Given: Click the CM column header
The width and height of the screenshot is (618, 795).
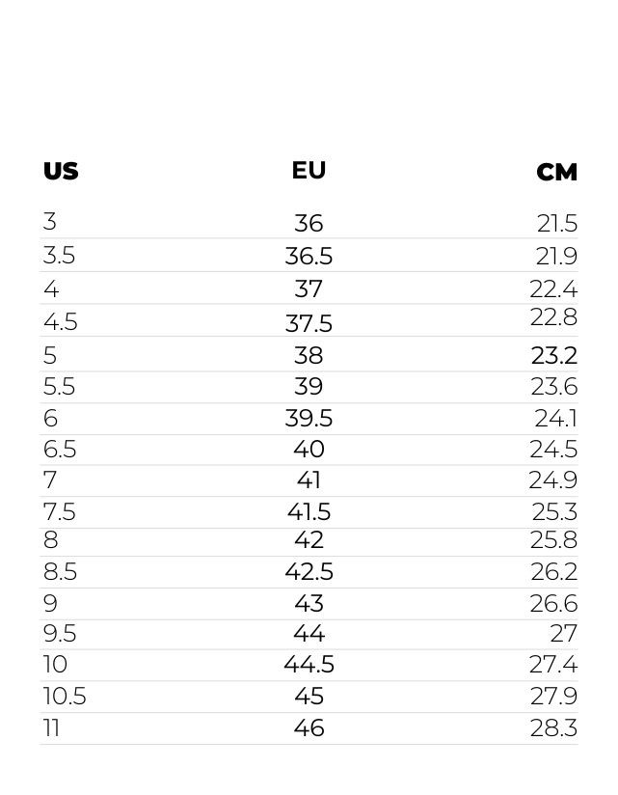Looking at the screenshot, I should click(556, 173).
